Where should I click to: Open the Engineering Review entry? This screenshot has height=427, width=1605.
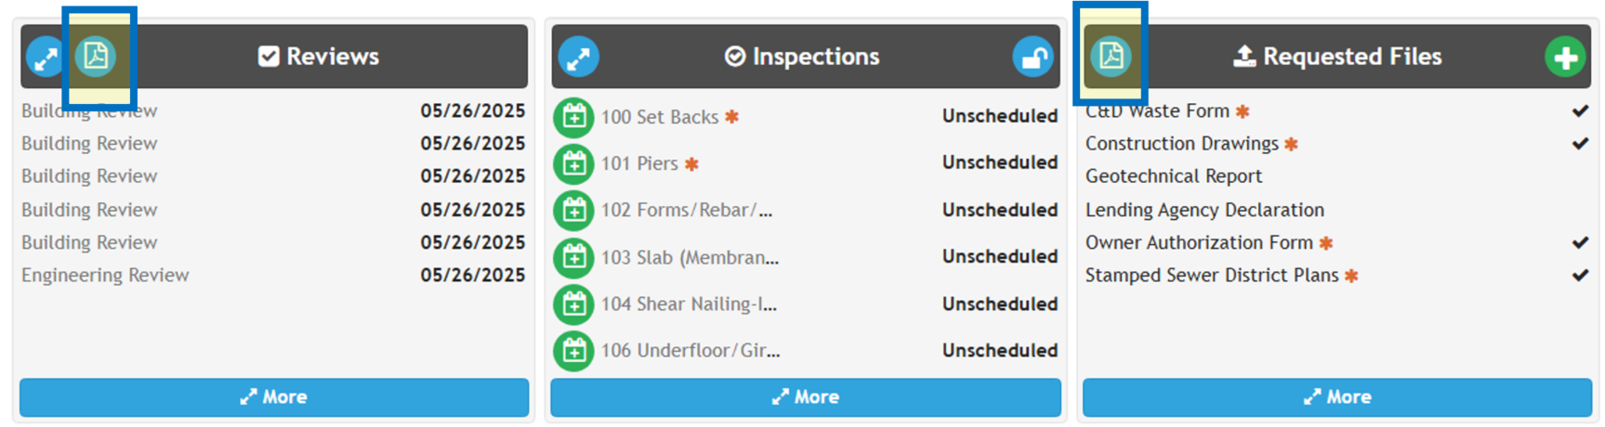point(105,276)
